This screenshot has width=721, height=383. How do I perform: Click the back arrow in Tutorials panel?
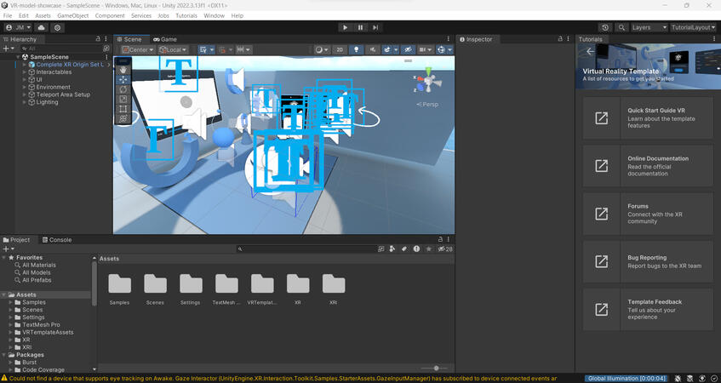point(590,52)
